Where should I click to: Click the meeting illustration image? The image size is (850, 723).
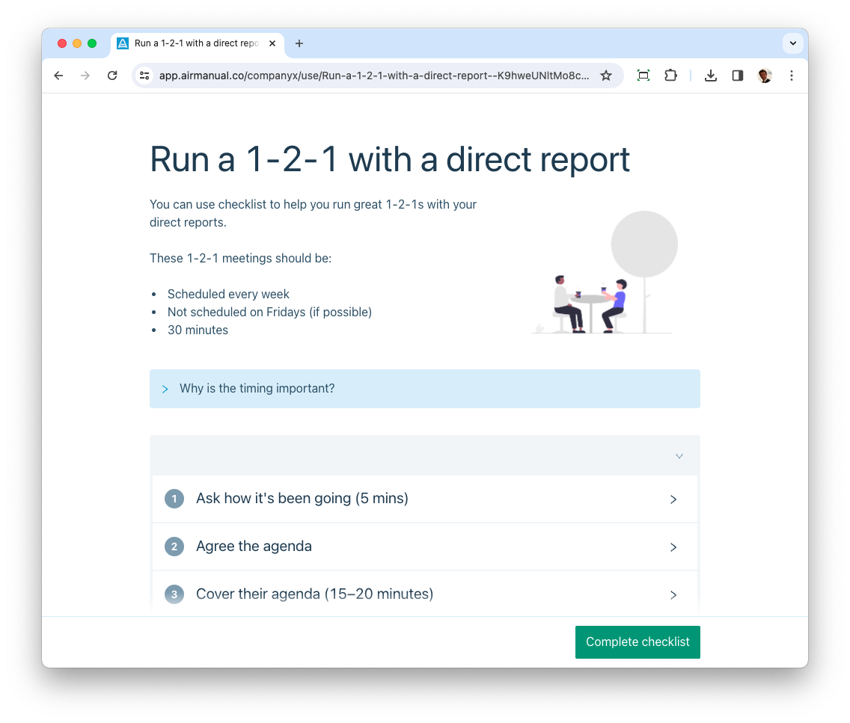point(605,272)
